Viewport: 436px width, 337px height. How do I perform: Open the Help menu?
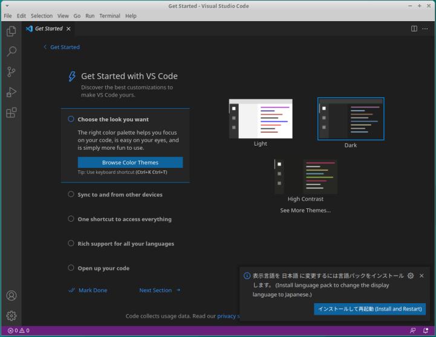point(131,16)
